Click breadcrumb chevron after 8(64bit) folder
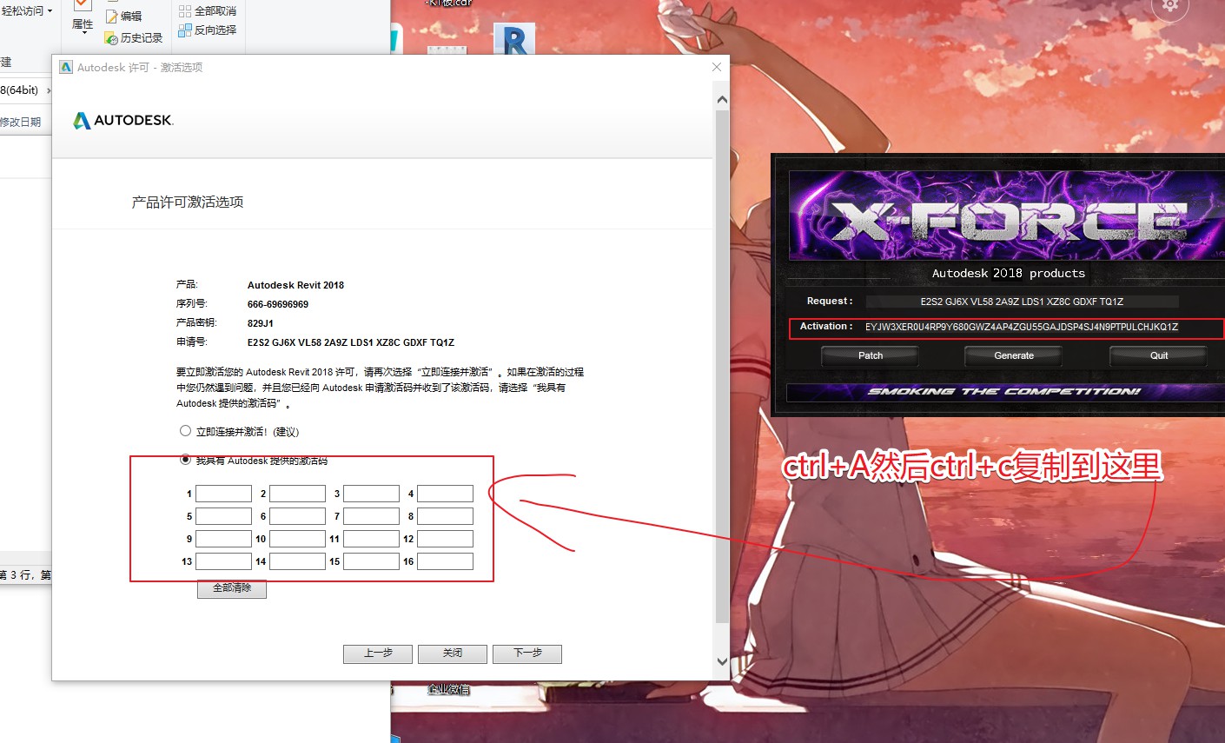 49,90
